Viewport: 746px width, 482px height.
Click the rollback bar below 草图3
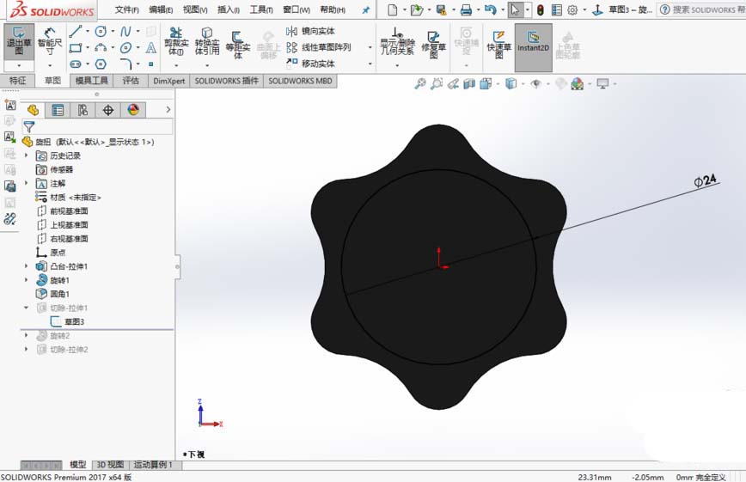tap(97, 329)
